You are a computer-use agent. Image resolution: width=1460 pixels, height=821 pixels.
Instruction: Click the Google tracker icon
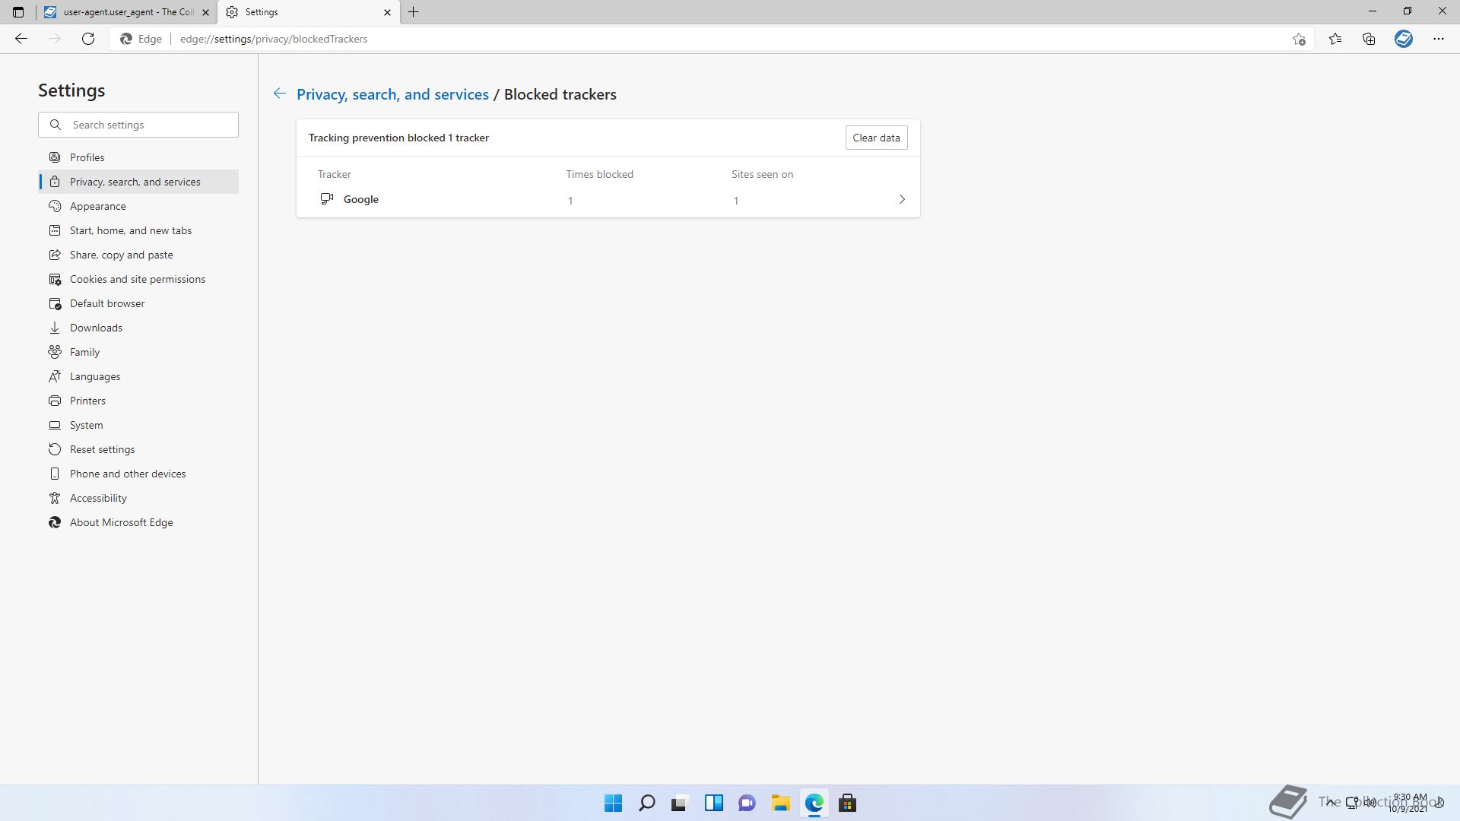(x=327, y=198)
